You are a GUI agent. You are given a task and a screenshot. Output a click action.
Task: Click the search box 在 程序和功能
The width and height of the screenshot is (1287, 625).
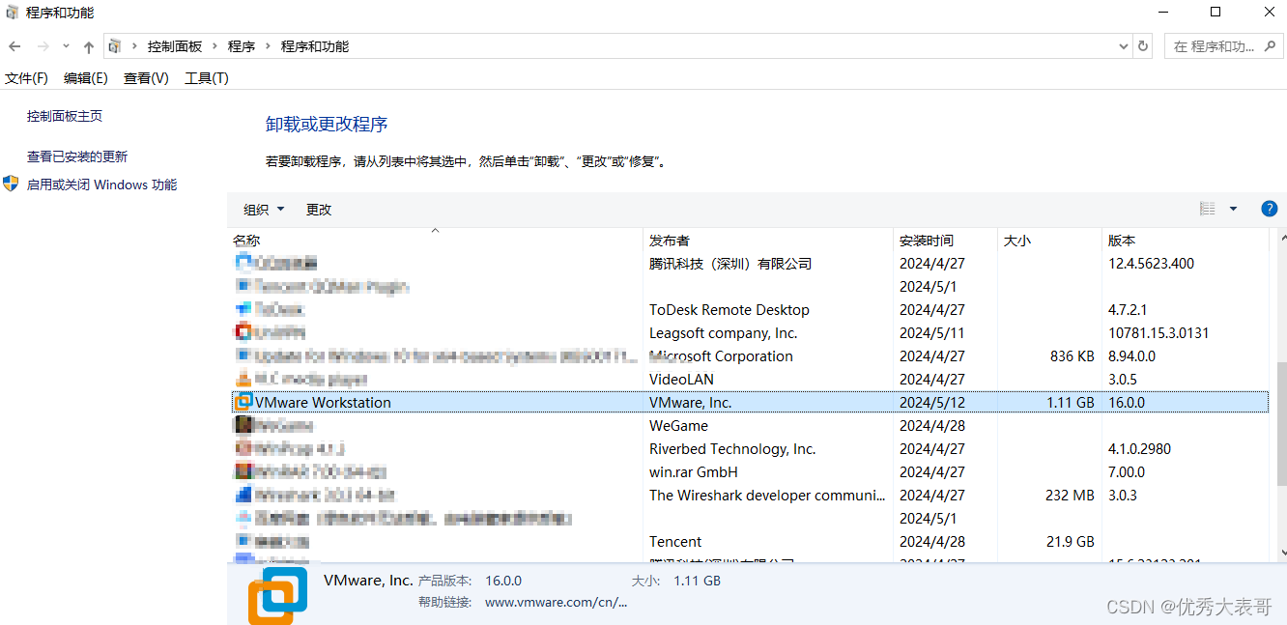point(1223,46)
